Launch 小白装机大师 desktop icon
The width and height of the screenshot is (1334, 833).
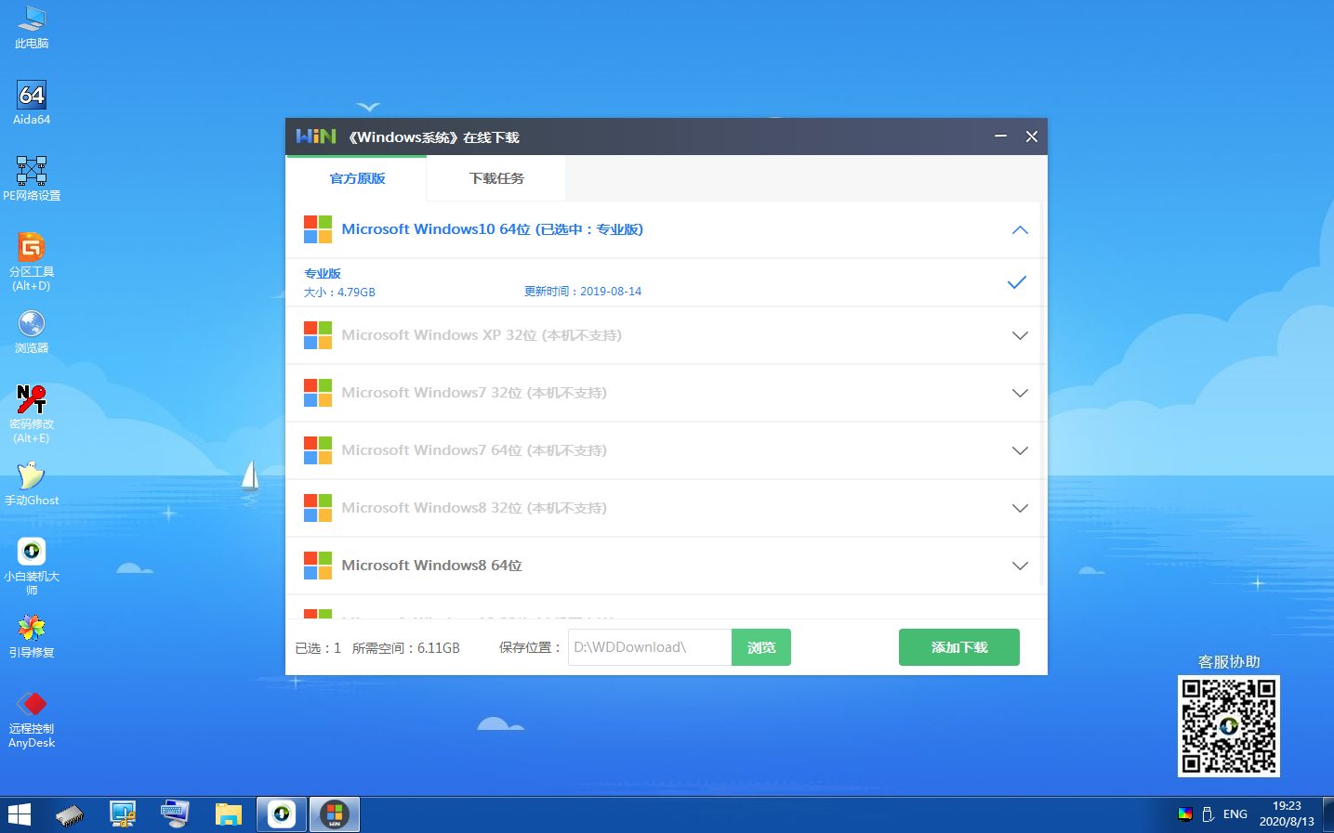click(32, 566)
